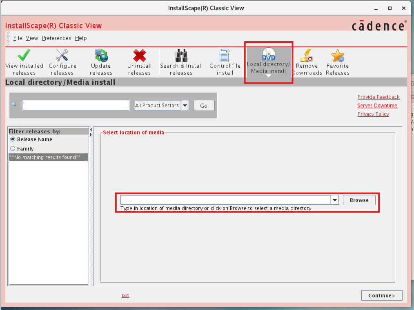
Task: Click the View installed releases checkmark icon
Action: coord(24,55)
